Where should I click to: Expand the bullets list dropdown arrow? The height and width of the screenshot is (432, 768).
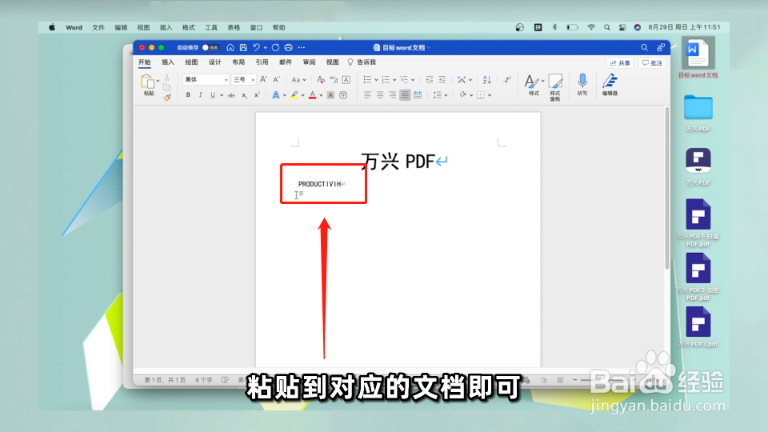tap(376, 80)
